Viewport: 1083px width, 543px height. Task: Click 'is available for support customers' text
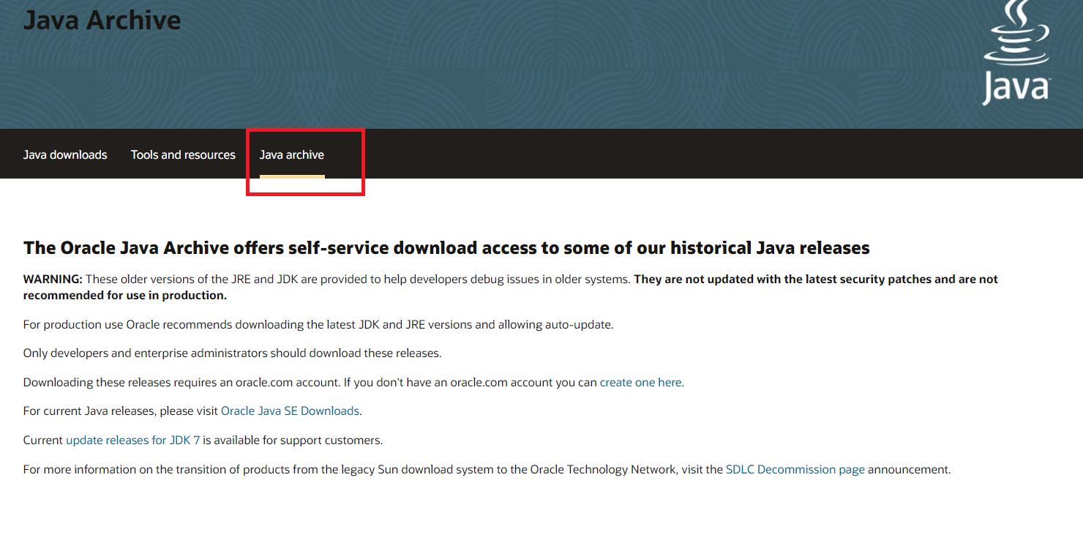pos(293,441)
